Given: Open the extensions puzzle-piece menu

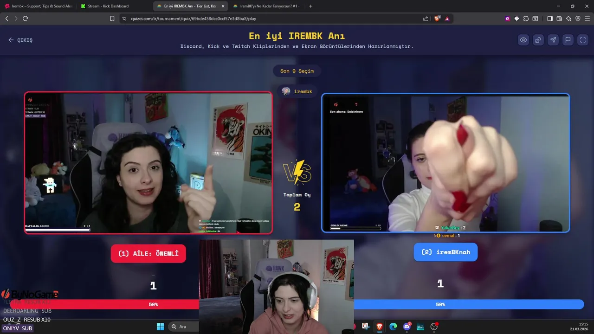Looking at the screenshot, I should 526,19.
